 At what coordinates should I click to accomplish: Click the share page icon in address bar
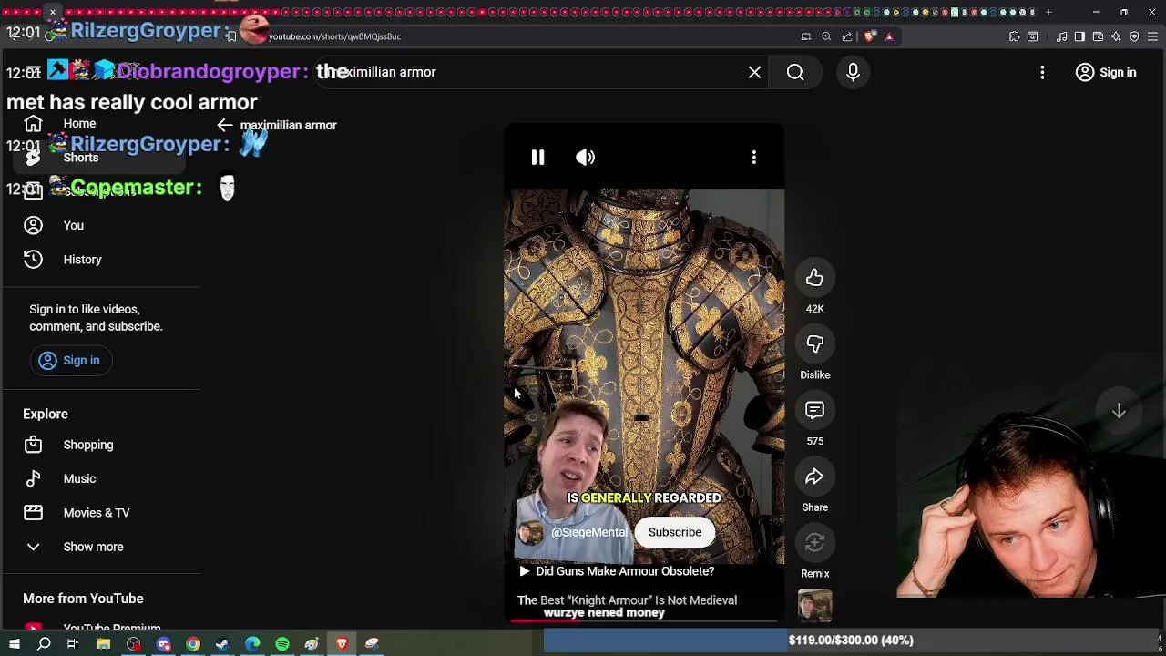[x=847, y=36]
